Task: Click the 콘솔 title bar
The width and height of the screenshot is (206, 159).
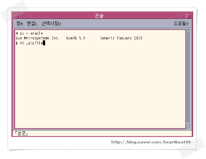Action: [x=99, y=16]
